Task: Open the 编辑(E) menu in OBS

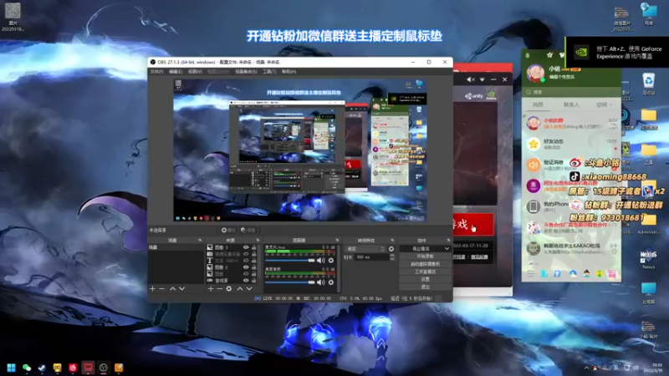Action: 176,72
